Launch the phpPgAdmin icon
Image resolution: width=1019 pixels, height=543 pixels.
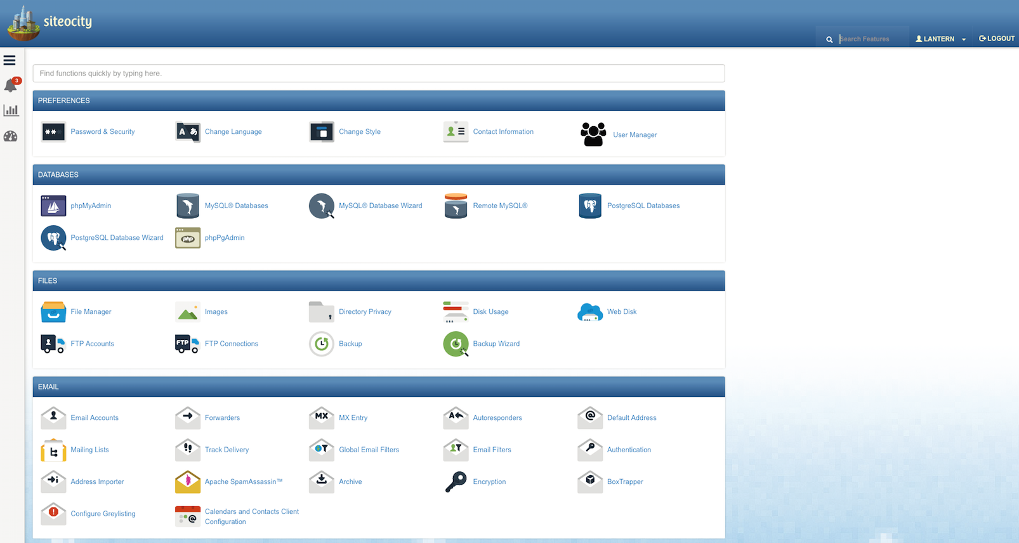[x=188, y=238]
